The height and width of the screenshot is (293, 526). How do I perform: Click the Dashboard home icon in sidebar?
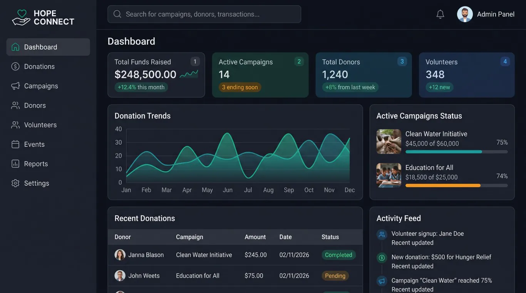coord(15,47)
